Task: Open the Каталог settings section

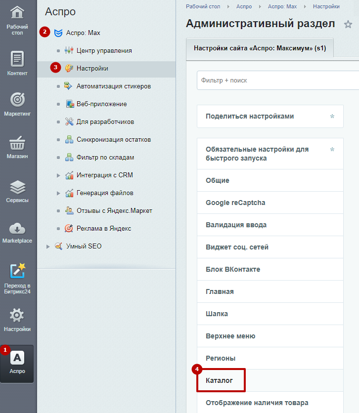Action: coord(270,380)
